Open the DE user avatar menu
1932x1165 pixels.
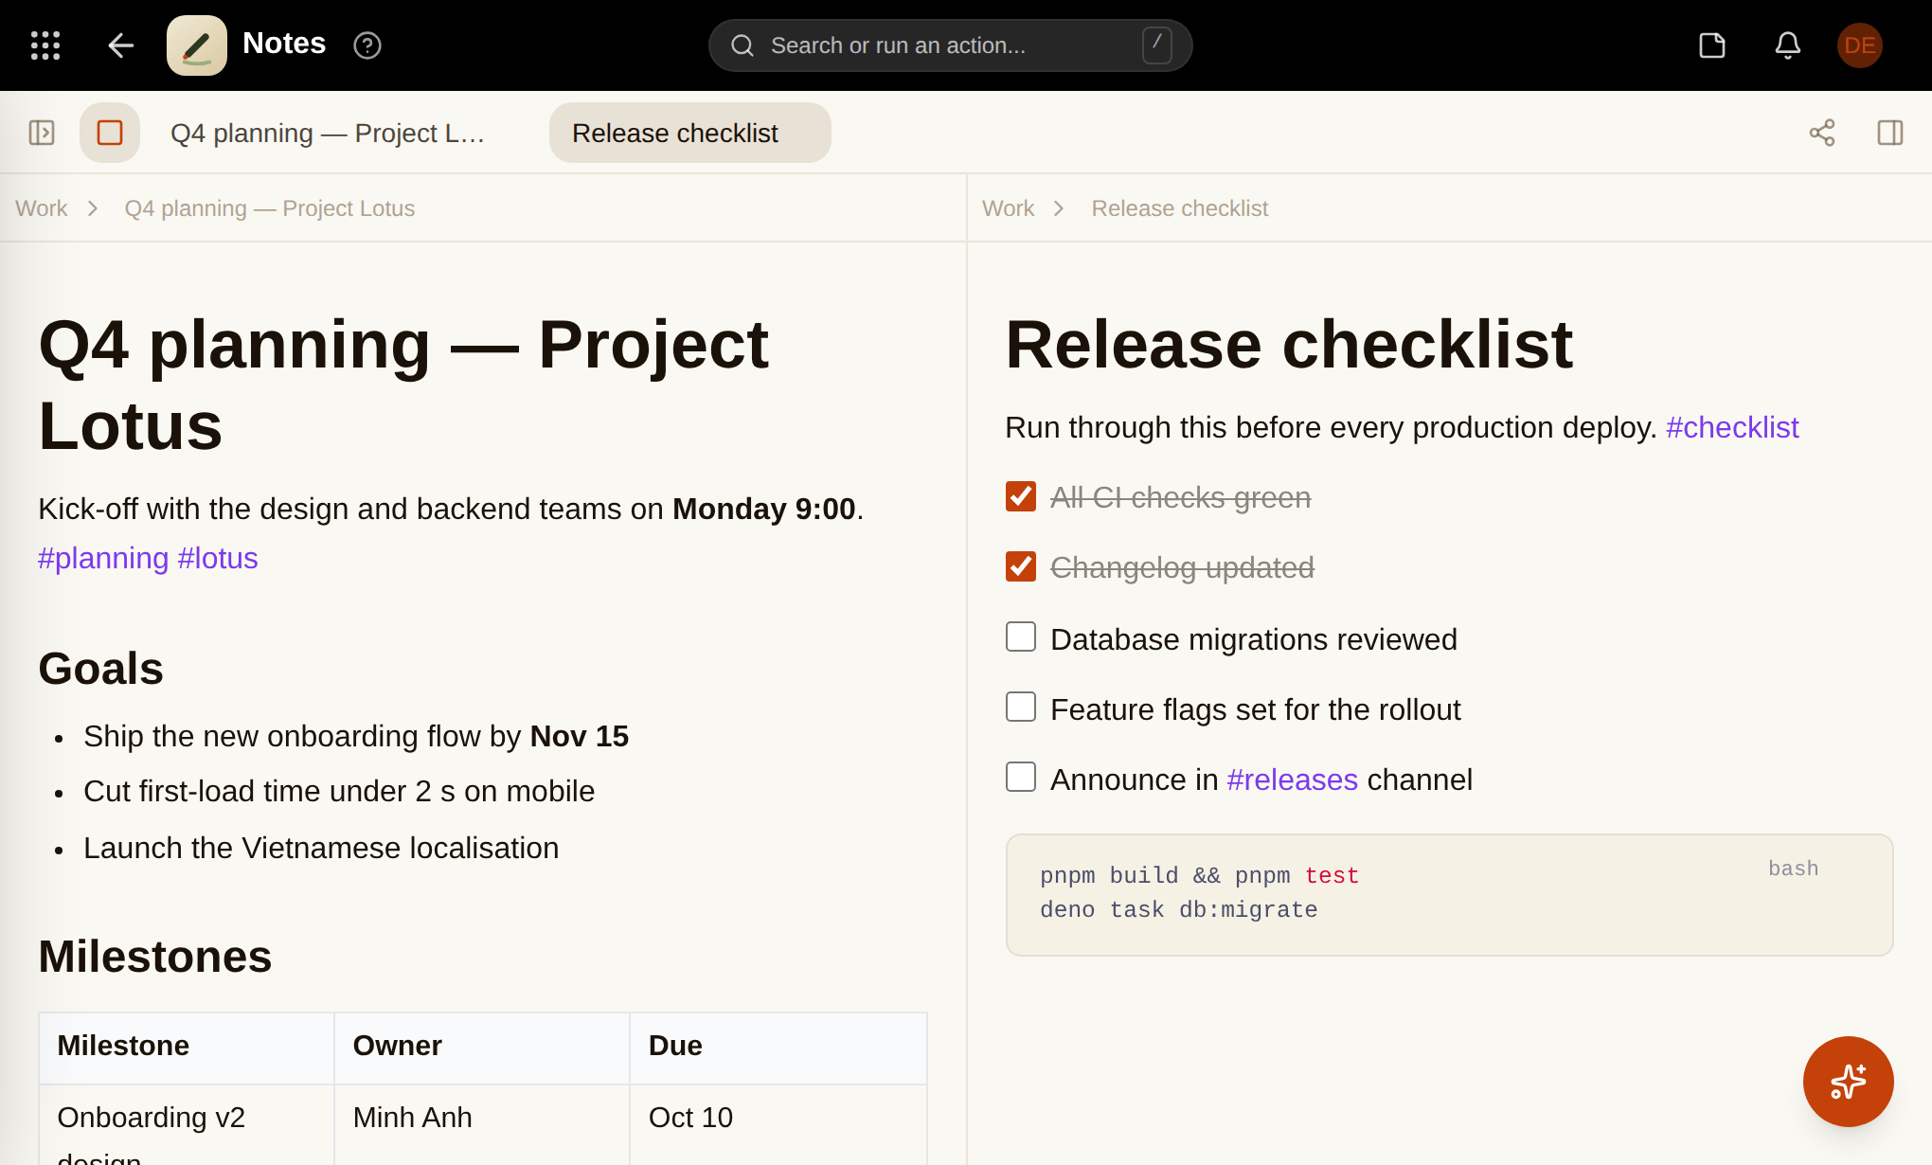[1860, 45]
